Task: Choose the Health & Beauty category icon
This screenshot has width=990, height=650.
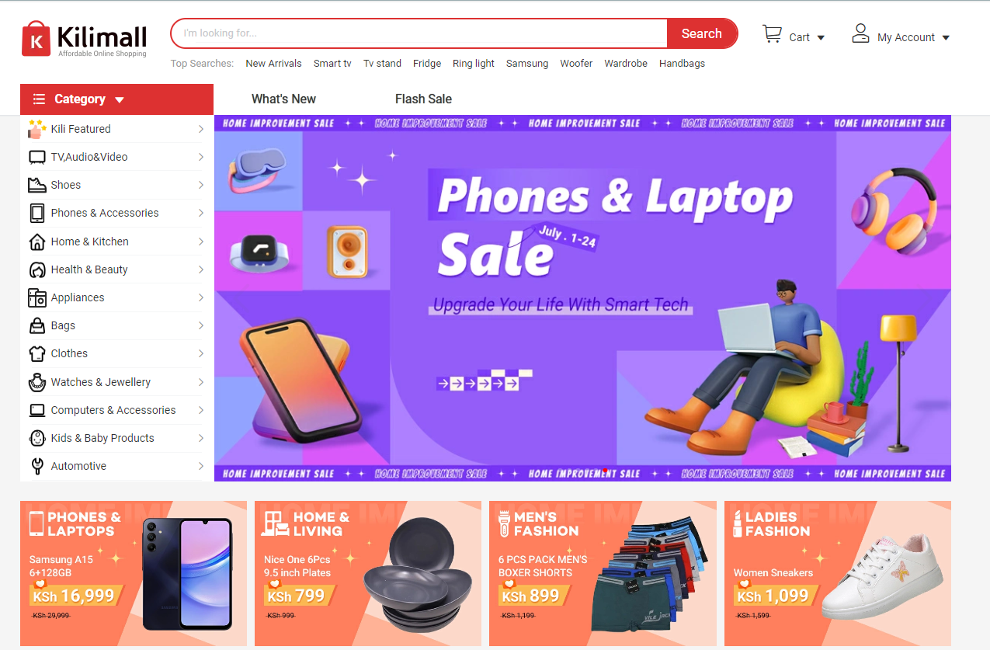Action: [36, 269]
